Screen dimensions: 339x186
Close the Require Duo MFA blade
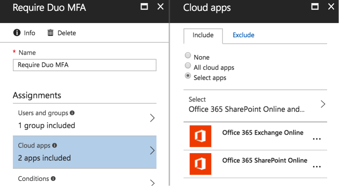[160, 7]
